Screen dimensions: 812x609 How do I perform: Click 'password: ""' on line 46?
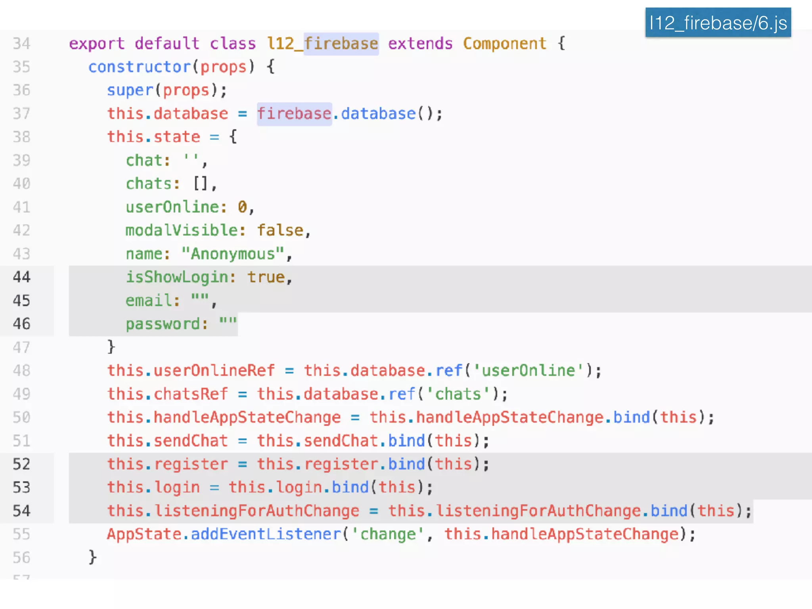pos(181,324)
